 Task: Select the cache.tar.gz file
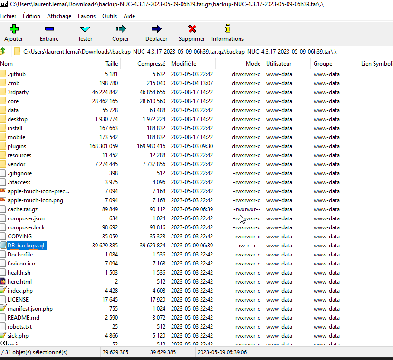coord(22,209)
